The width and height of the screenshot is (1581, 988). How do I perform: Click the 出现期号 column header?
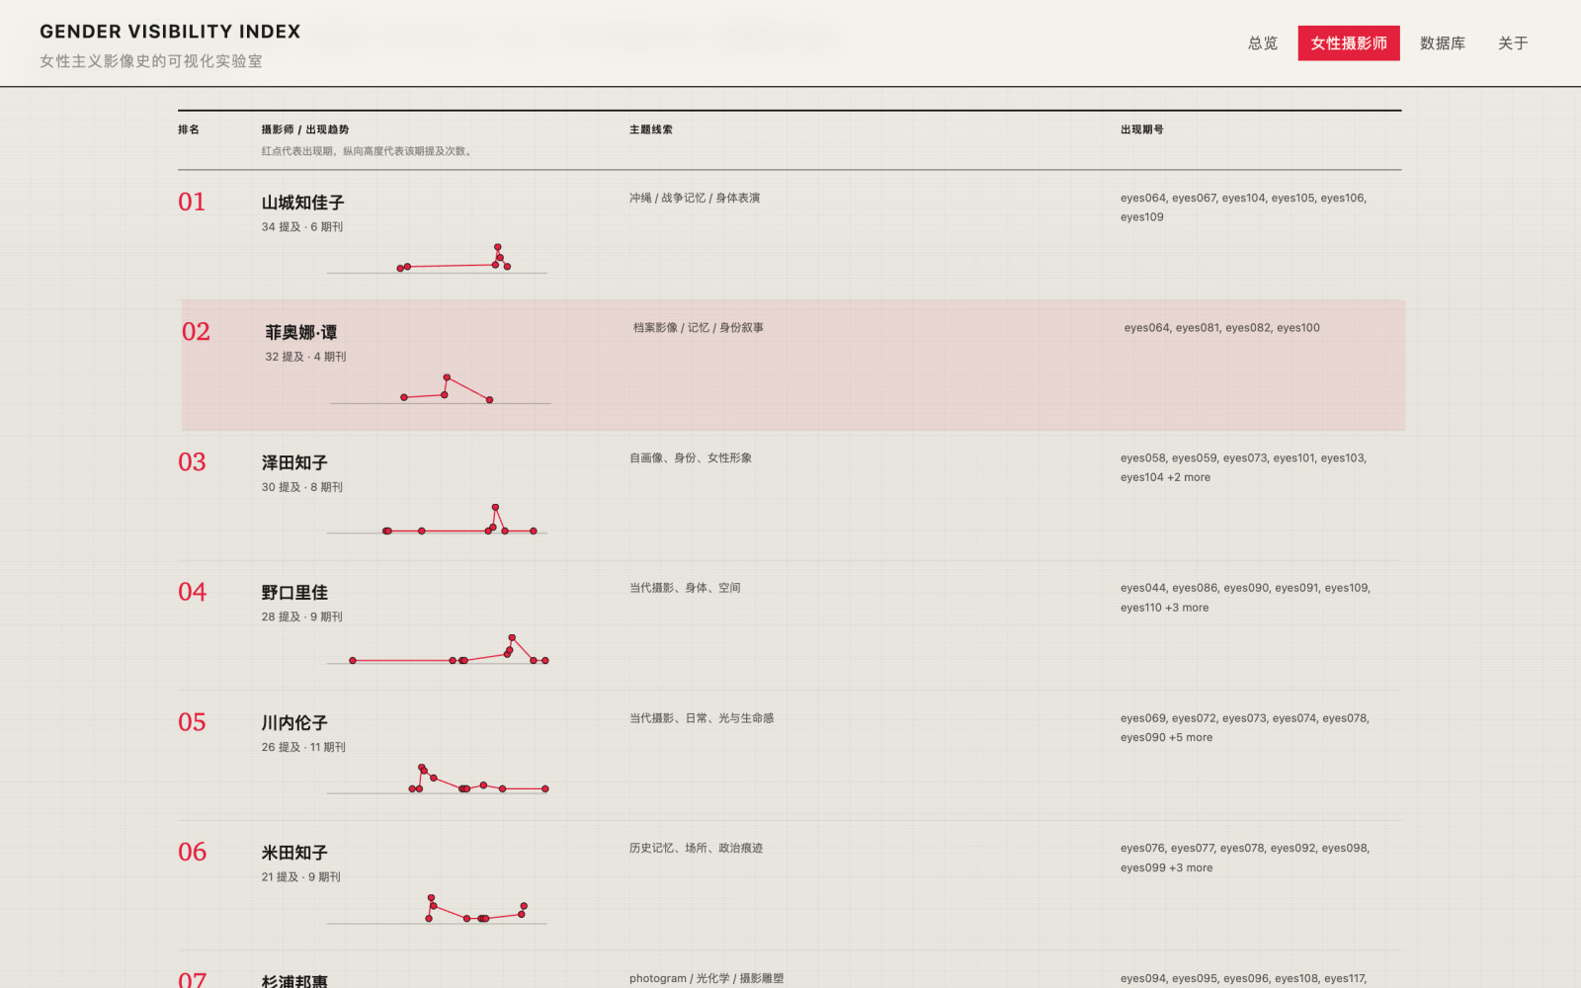(1142, 129)
